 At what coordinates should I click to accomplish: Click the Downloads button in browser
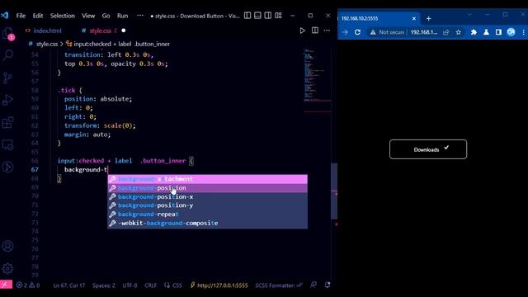[428, 149]
